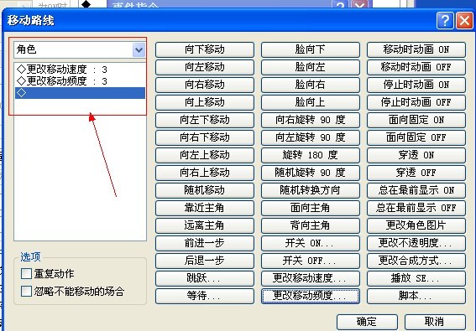This screenshot has height=331, width=476.
Task: Tick the 忽略不能移动的场合 checkbox
Action: click(26, 291)
